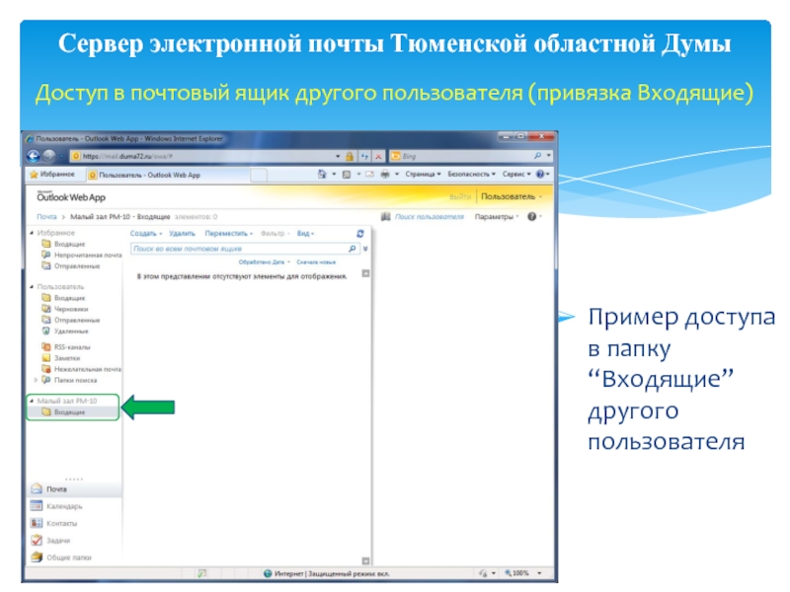Open the Переместить dropdown
The height and width of the screenshot is (592, 790).
coord(229,234)
